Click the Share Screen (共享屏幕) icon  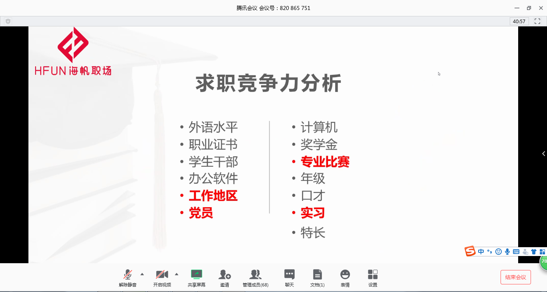(196, 275)
